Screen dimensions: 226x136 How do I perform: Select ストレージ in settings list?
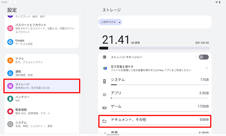42,86
